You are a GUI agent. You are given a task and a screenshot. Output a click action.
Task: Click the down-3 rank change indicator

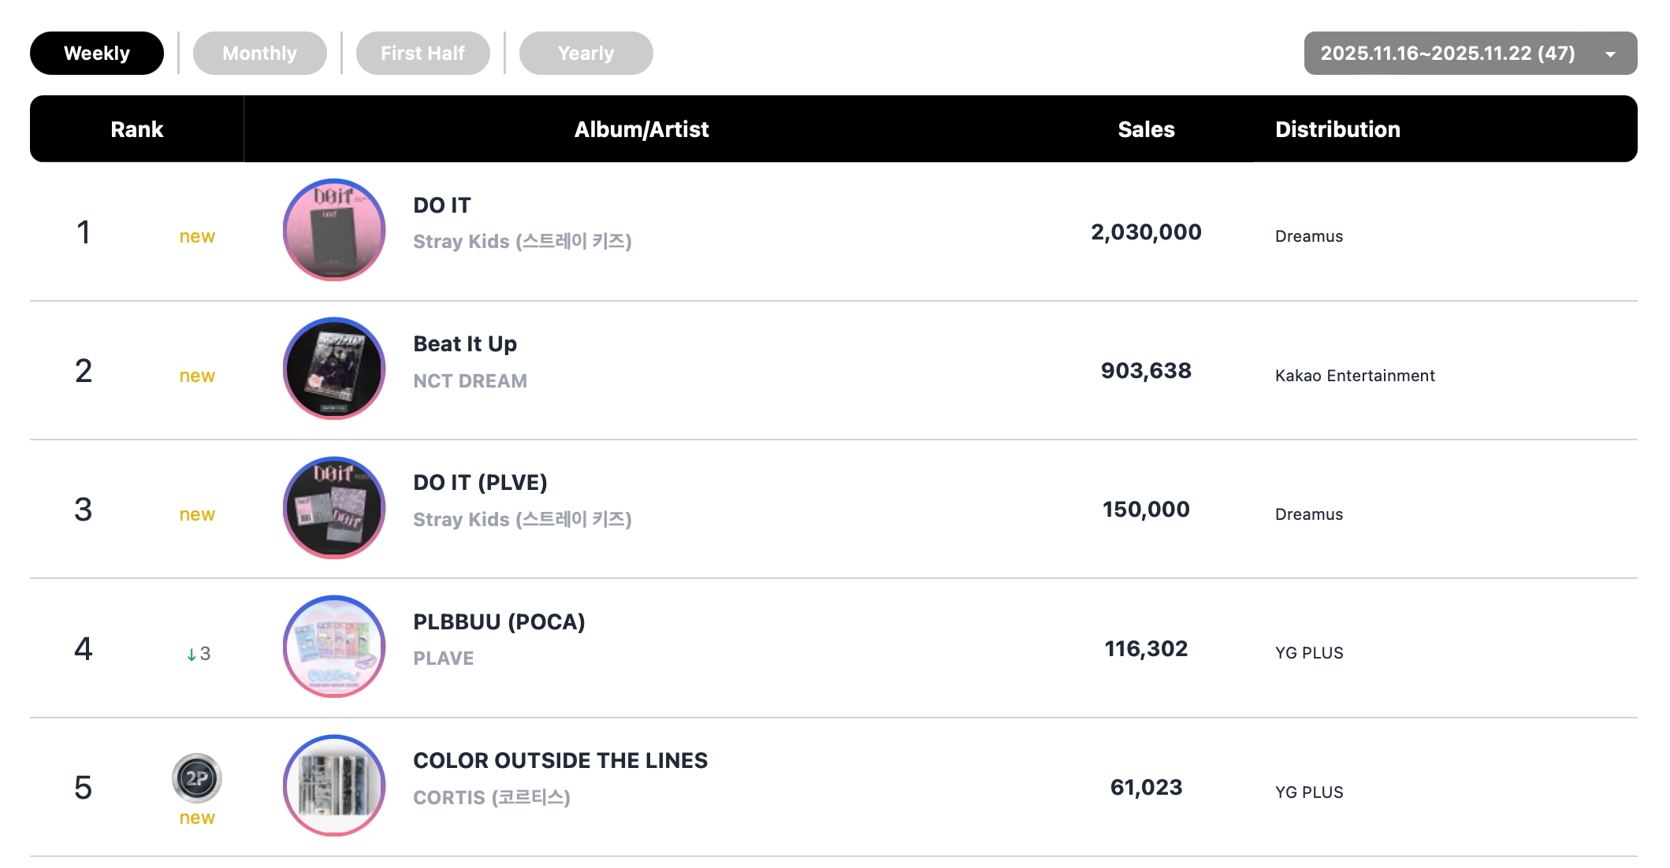point(199,654)
